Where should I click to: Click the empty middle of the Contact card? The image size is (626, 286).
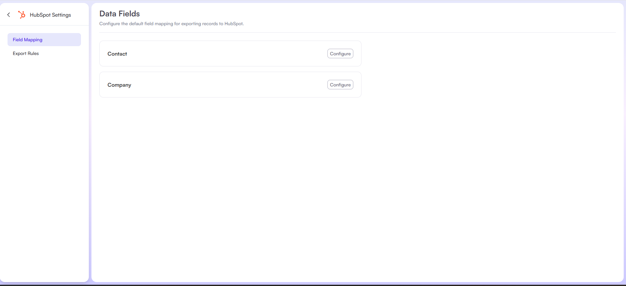point(226,54)
